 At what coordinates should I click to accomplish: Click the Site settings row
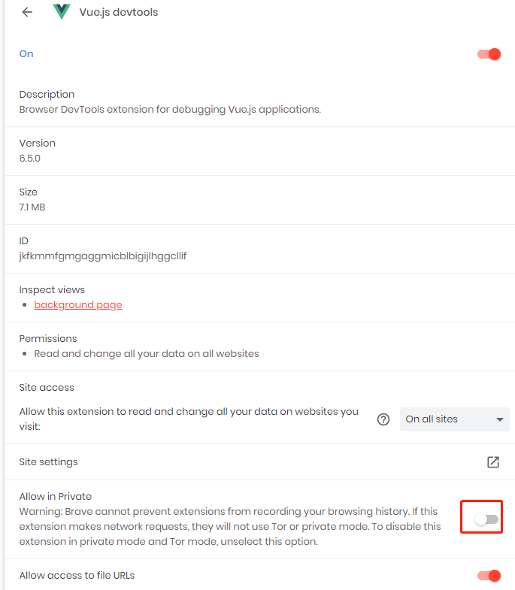[259, 461]
